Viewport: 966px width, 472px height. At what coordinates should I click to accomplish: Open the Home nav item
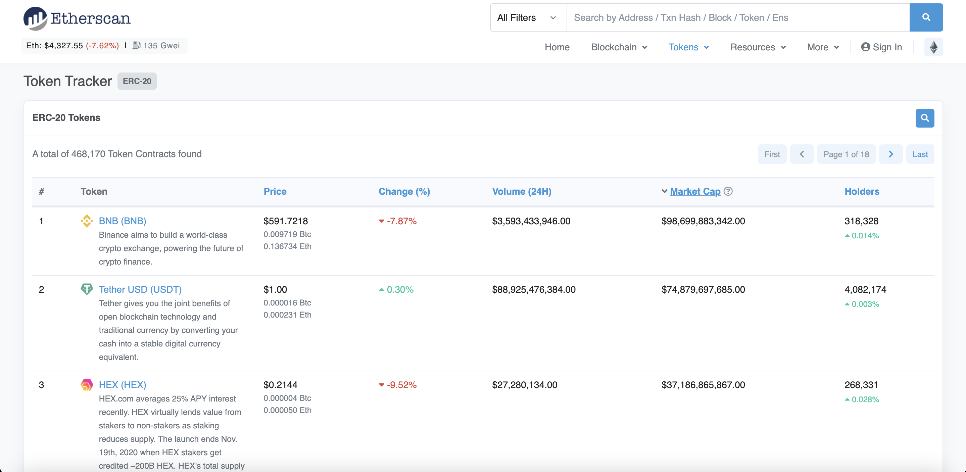[x=557, y=47]
